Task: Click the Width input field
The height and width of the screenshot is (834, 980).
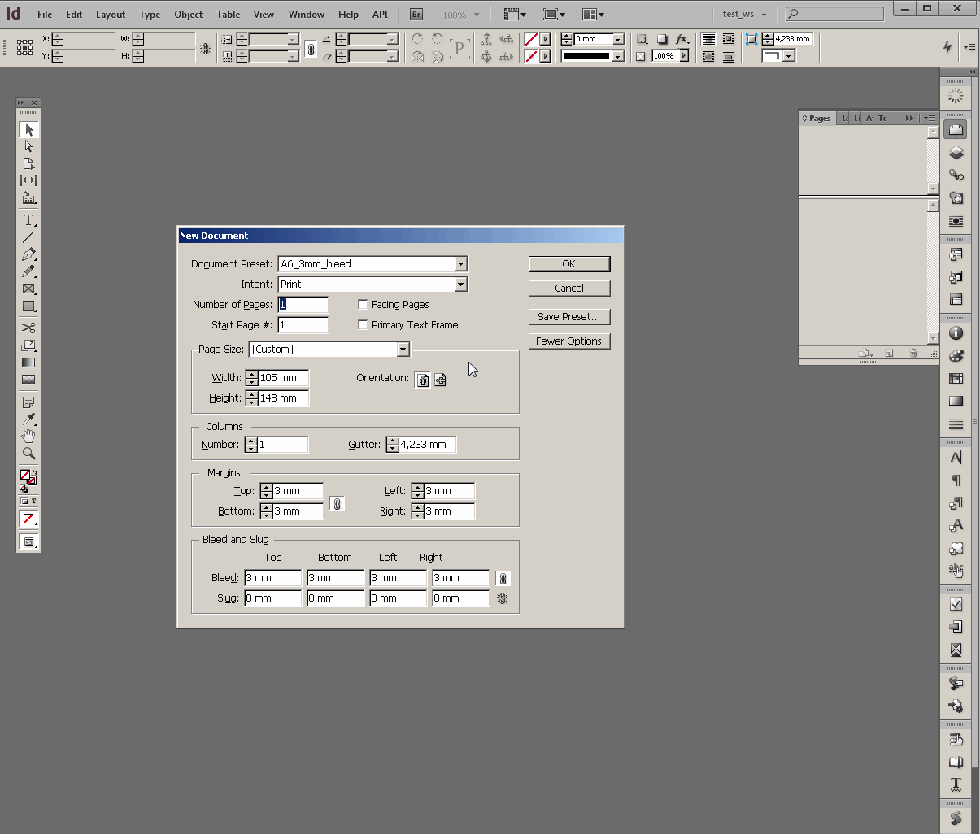Action: point(283,378)
